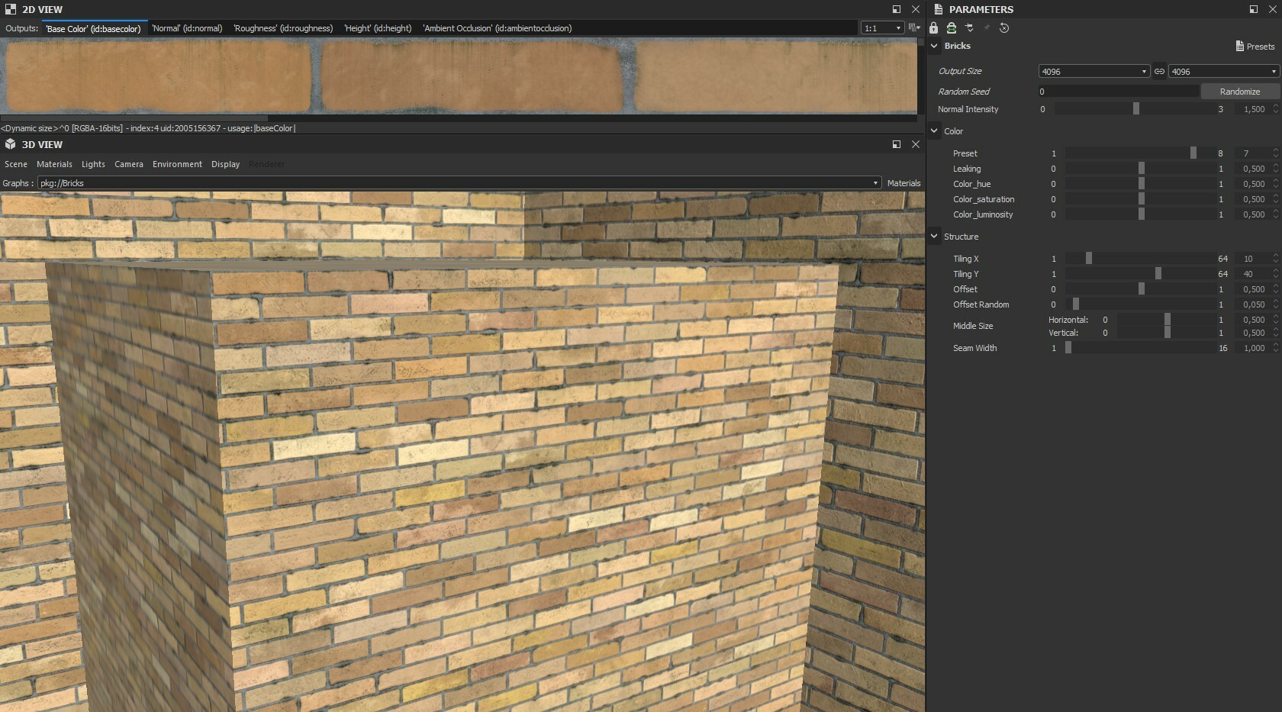Open the export image icon in the 2D view toolbar

[x=913, y=28]
